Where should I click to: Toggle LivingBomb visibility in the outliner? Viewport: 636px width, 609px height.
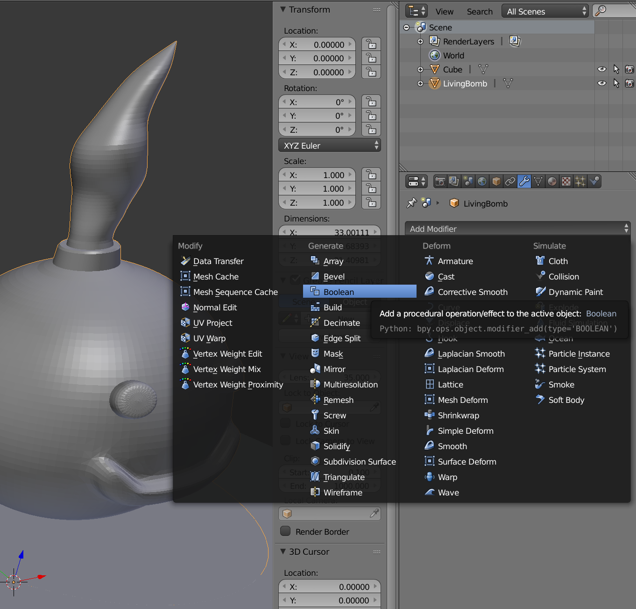pos(601,83)
